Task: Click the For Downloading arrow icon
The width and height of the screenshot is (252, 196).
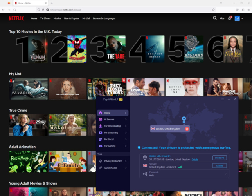Action: (101, 126)
